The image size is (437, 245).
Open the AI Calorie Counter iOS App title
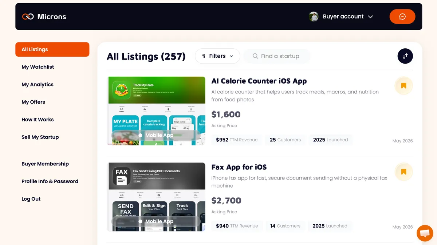point(259,81)
